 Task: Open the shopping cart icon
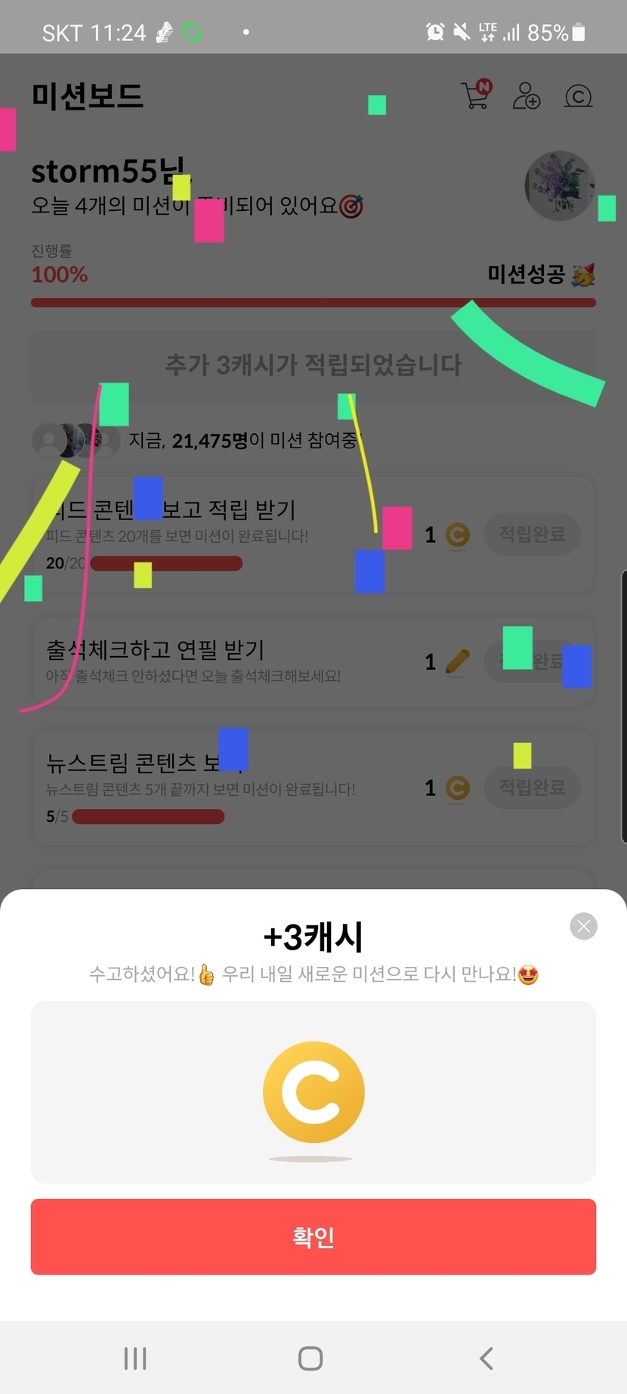[476, 94]
